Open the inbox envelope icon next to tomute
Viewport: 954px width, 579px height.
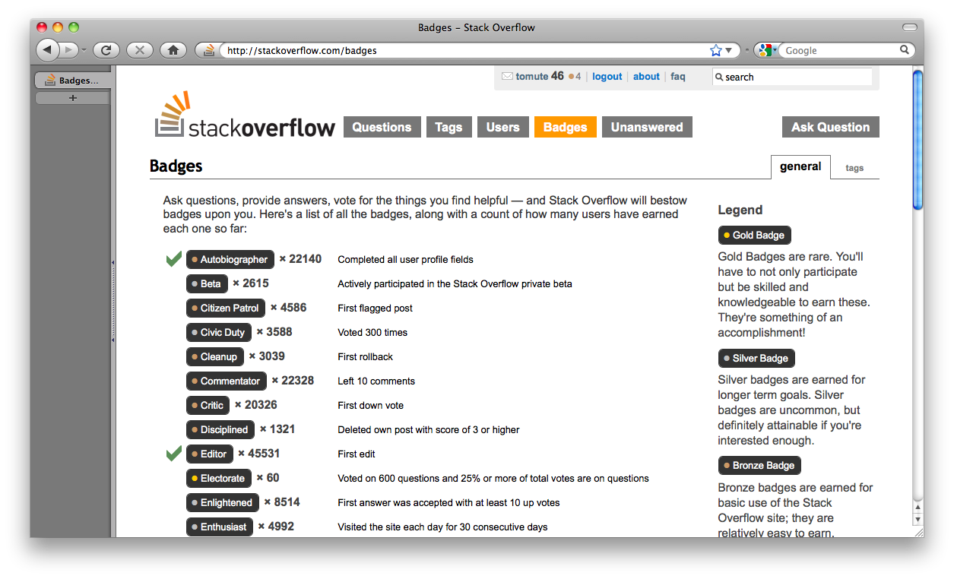tap(507, 76)
